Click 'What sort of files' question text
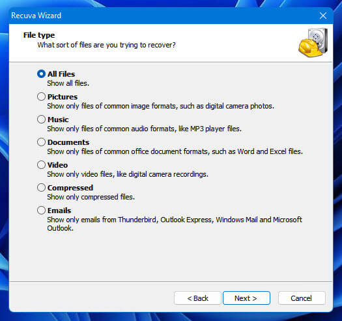 (x=106, y=45)
